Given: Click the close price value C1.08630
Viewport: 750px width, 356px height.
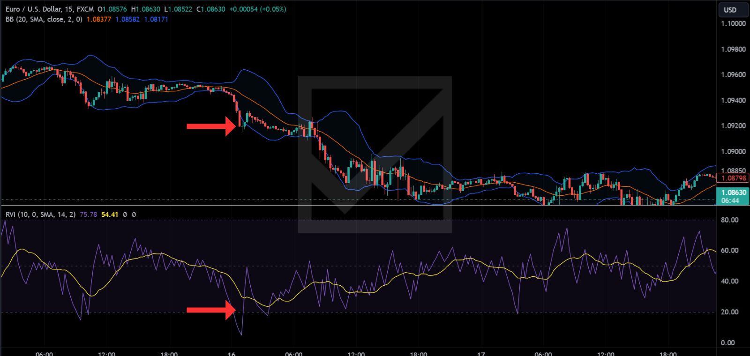Looking at the screenshot, I should [x=210, y=9].
